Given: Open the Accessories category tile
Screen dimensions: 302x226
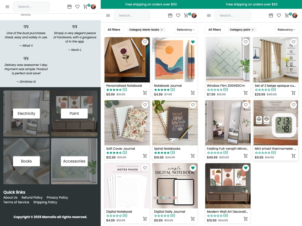Looking at the screenshot, I should coord(74,161).
